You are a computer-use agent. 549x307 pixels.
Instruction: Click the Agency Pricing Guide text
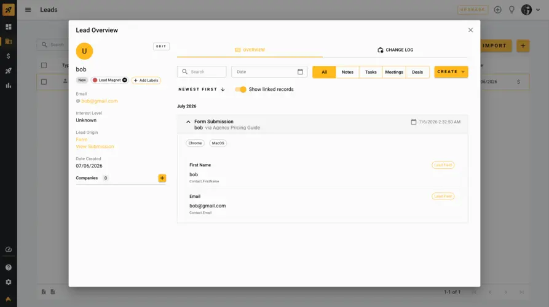[x=236, y=128]
